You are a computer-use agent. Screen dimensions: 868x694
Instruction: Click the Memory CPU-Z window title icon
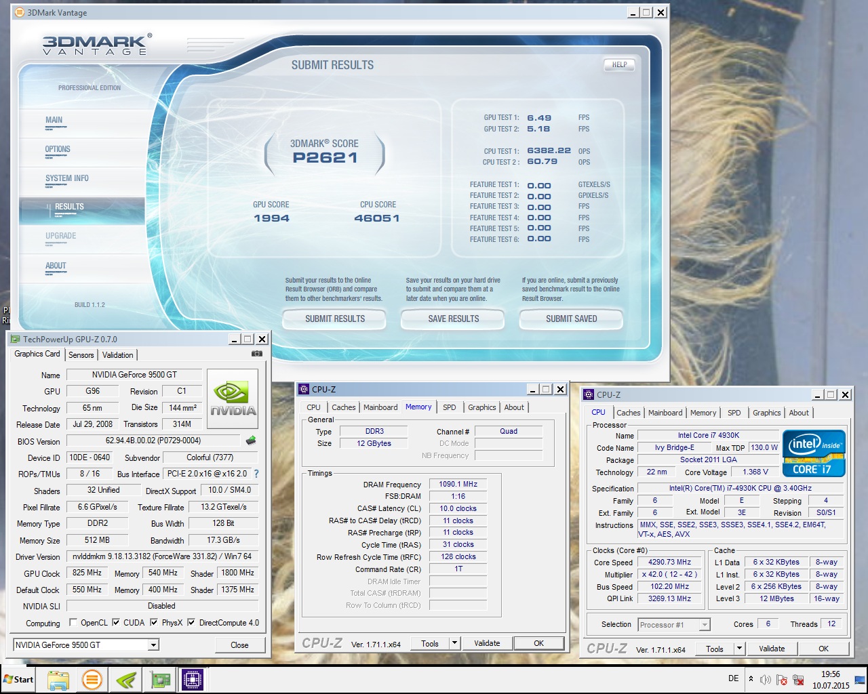coord(304,389)
